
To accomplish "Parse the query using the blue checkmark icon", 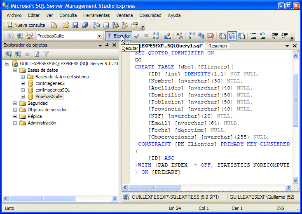I will pos(137,36).
